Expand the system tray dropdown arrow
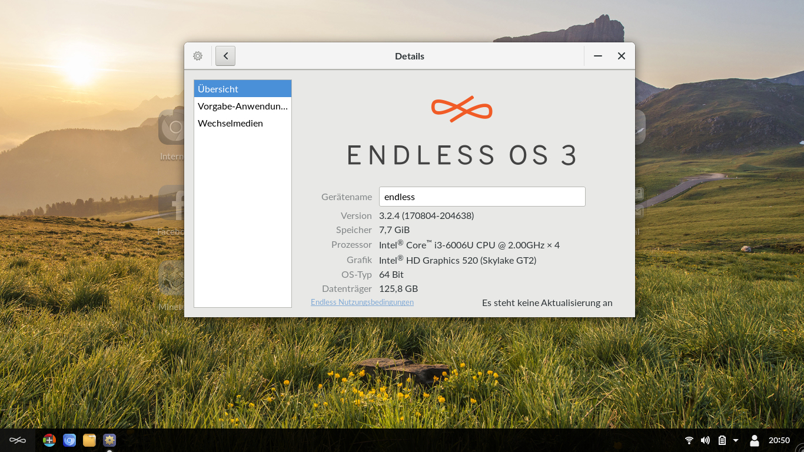 tap(736, 440)
